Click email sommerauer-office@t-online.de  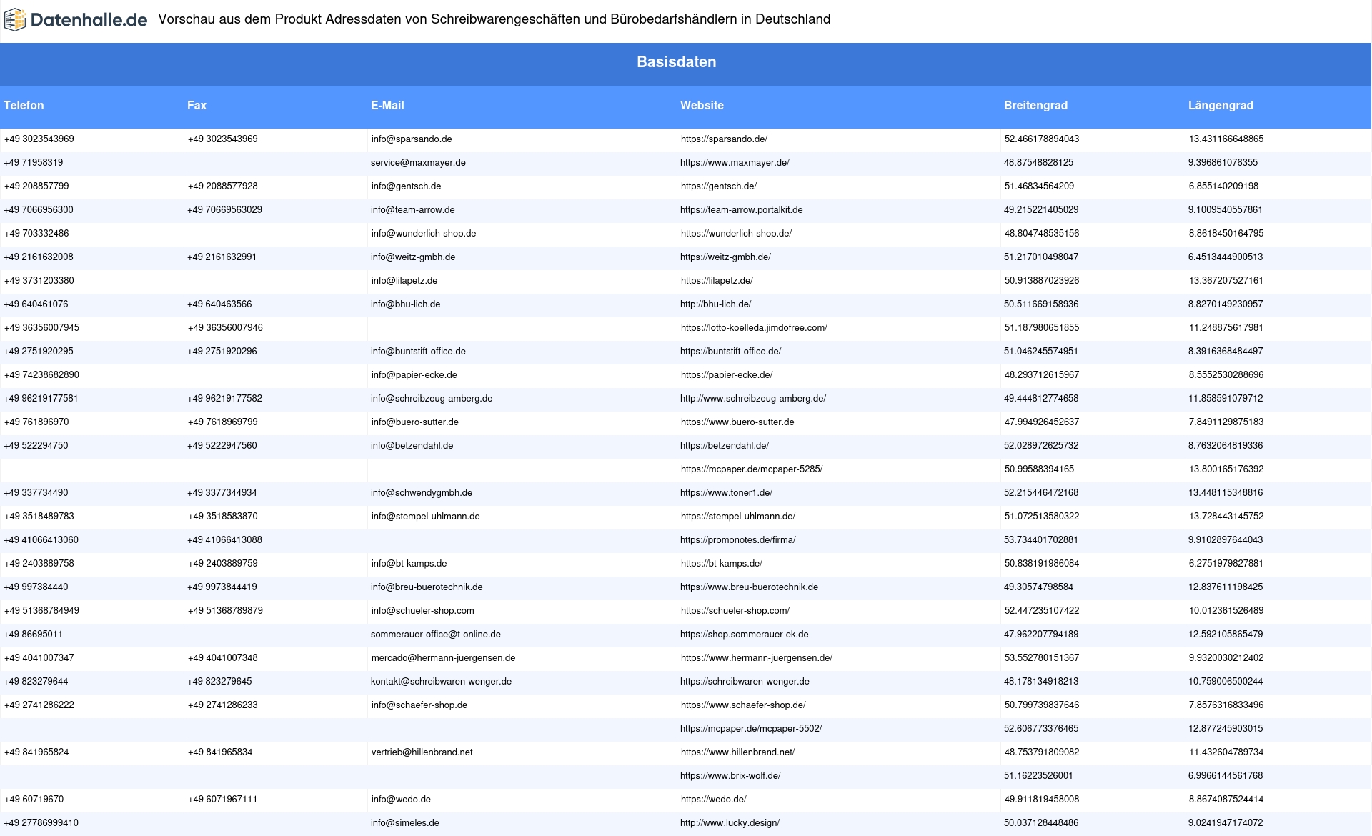(x=435, y=635)
